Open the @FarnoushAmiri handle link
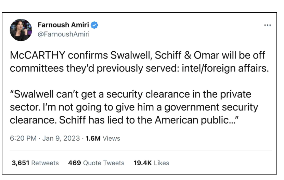Viewport: 284px width, 180px height. [x=64, y=34]
